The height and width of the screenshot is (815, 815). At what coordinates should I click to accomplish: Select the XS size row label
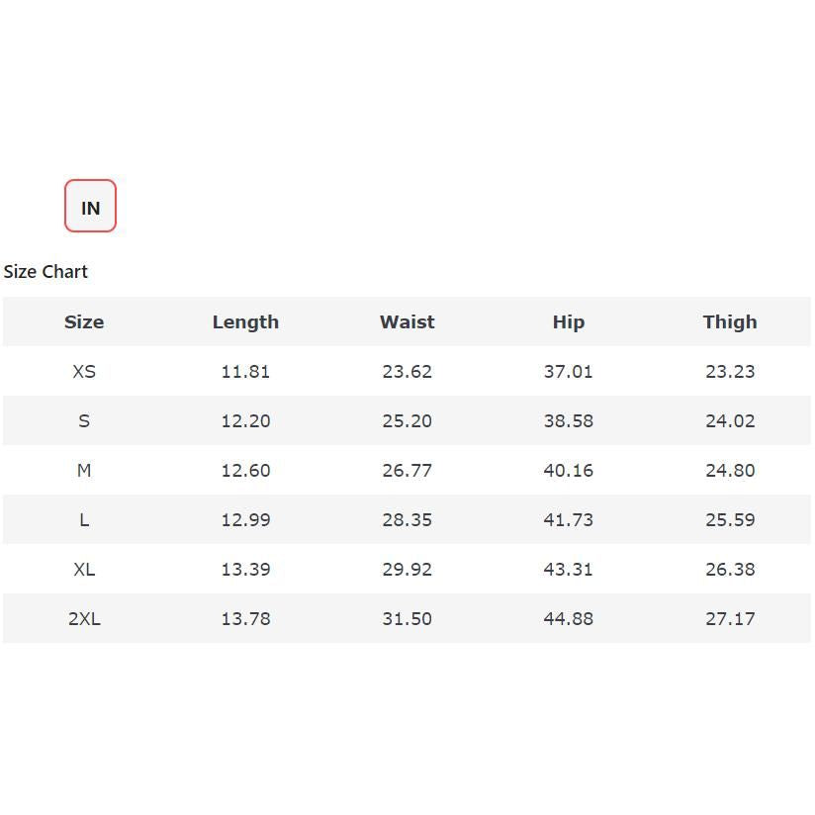tap(84, 372)
